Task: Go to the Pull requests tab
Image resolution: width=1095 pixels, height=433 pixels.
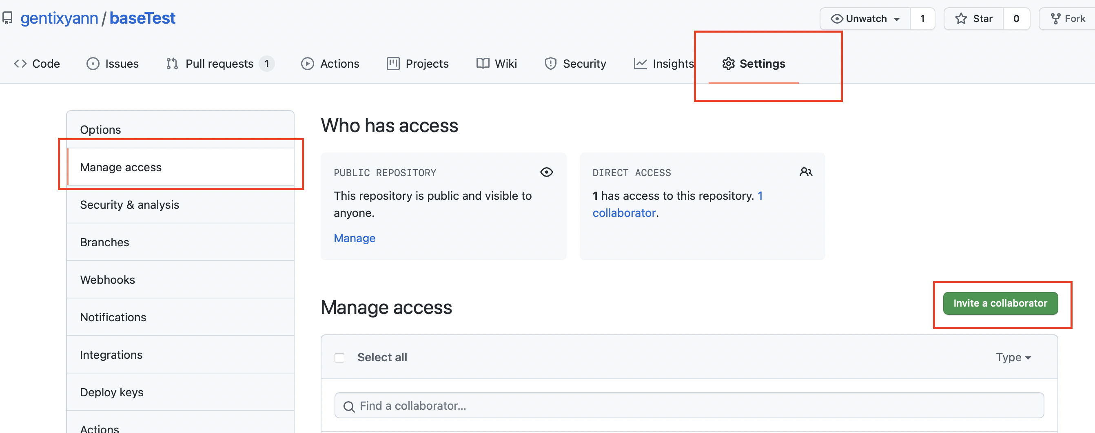Action: [220, 64]
